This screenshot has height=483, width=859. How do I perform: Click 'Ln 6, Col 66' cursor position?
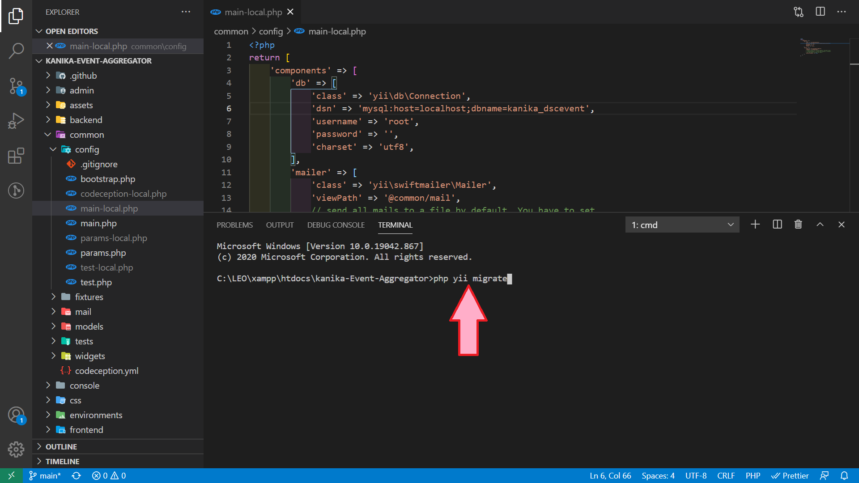point(610,476)
